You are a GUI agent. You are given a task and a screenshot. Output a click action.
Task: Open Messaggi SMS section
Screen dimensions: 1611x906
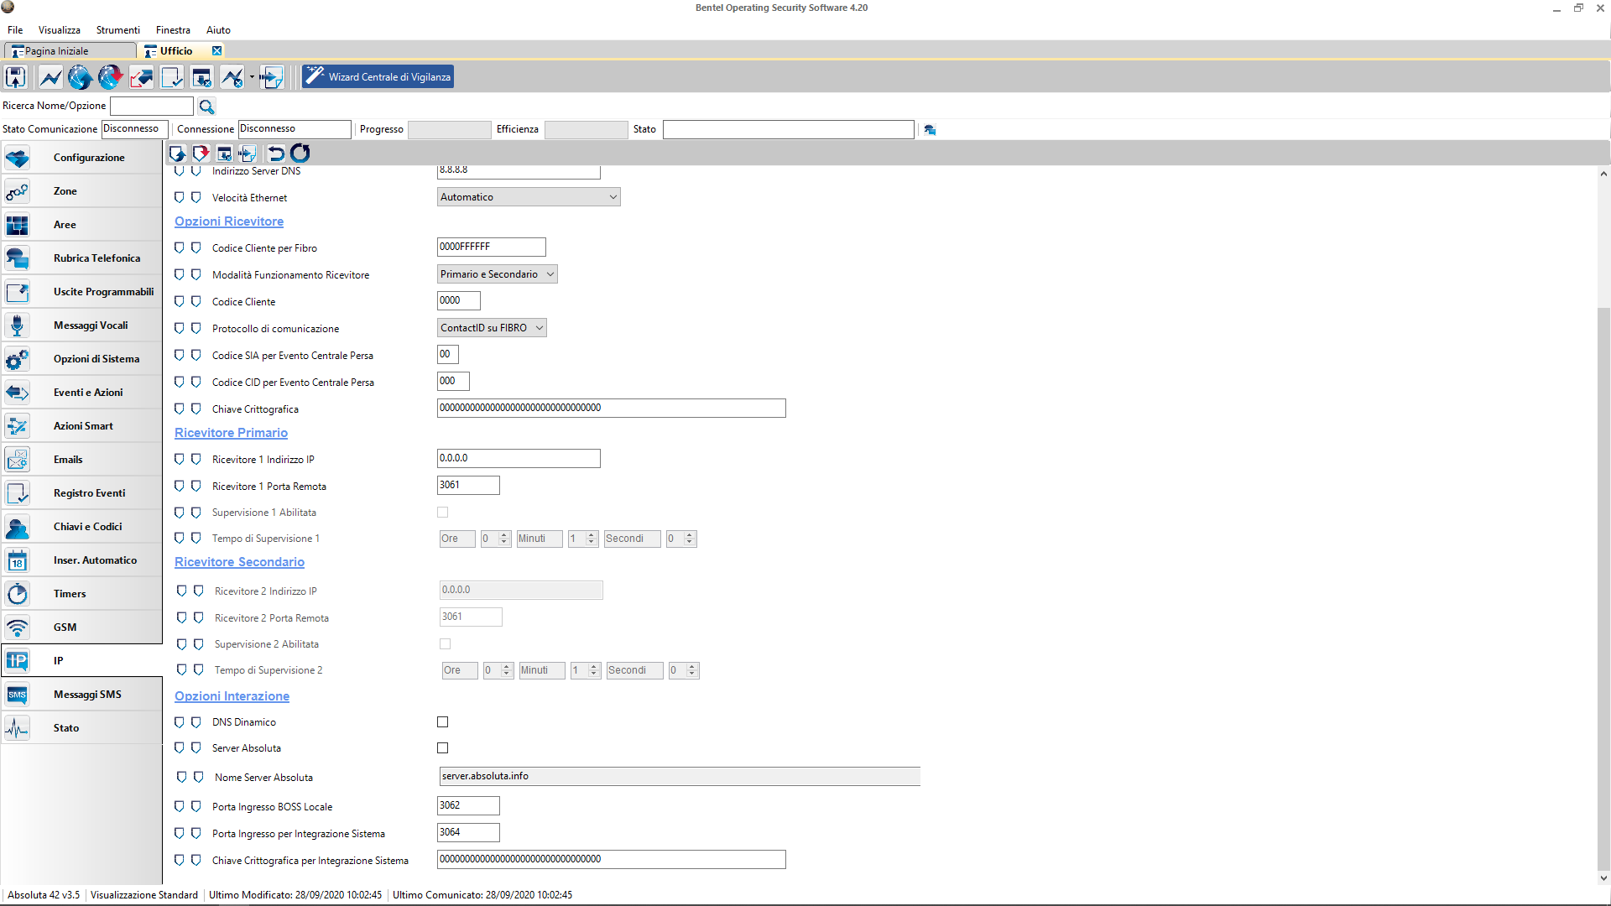click(x=81, y=695)
